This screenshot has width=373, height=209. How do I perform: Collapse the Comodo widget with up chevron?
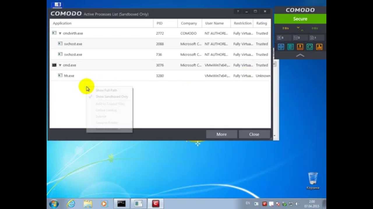click(300, 55)
